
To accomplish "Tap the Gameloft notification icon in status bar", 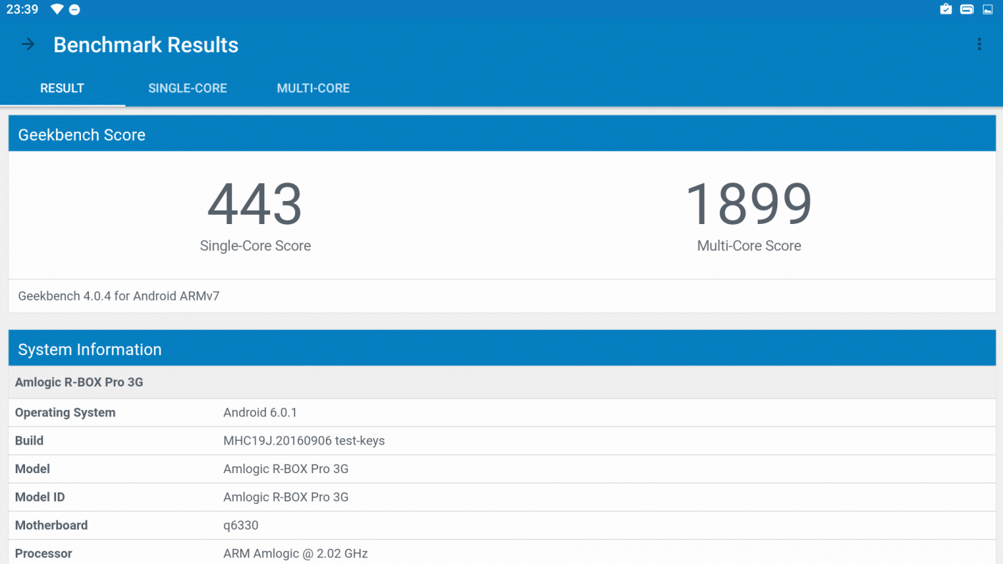I will point(966,9).
